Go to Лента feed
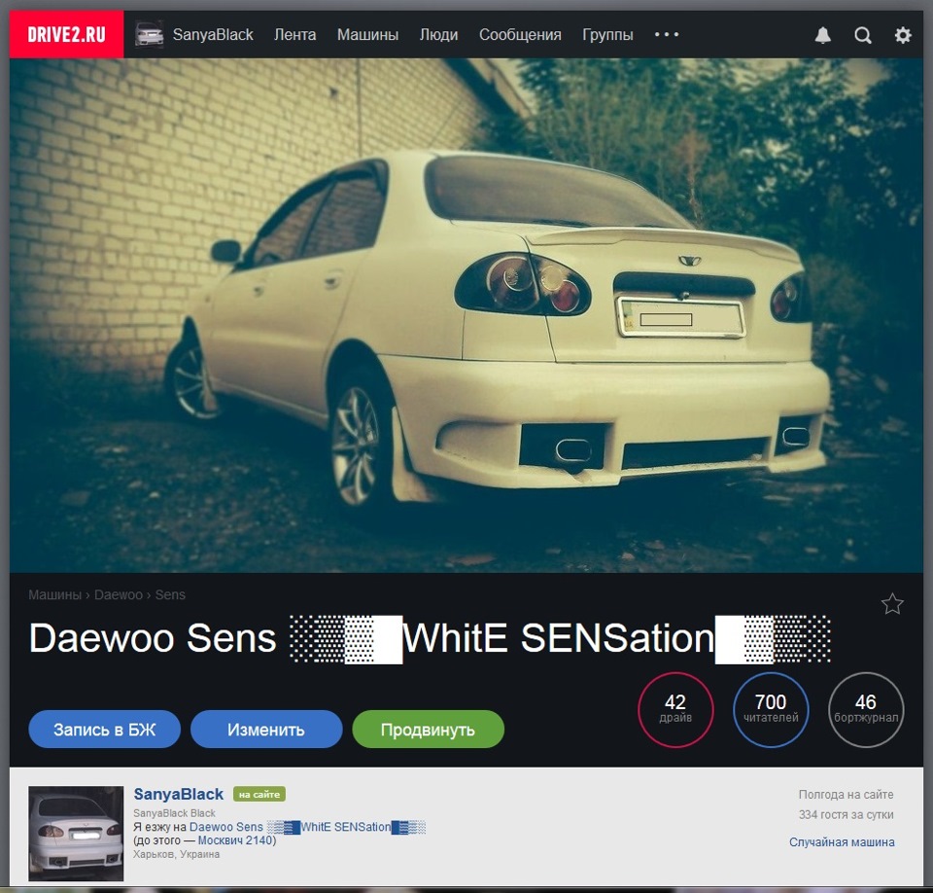Viewport: 933px width, 893px height. pyautogui.click(x=294, y=35)
